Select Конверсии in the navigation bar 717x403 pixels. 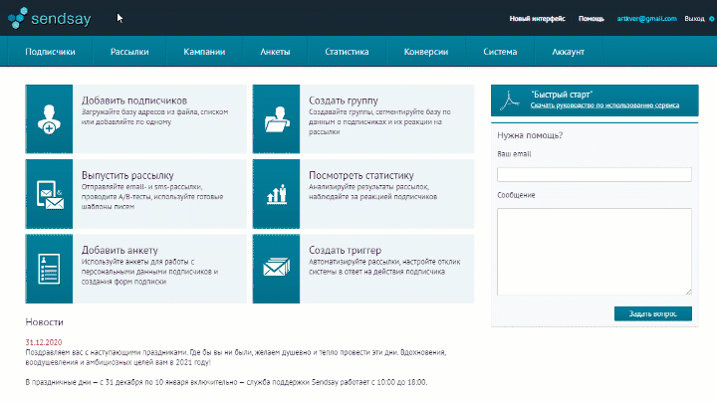coord(425,52)
